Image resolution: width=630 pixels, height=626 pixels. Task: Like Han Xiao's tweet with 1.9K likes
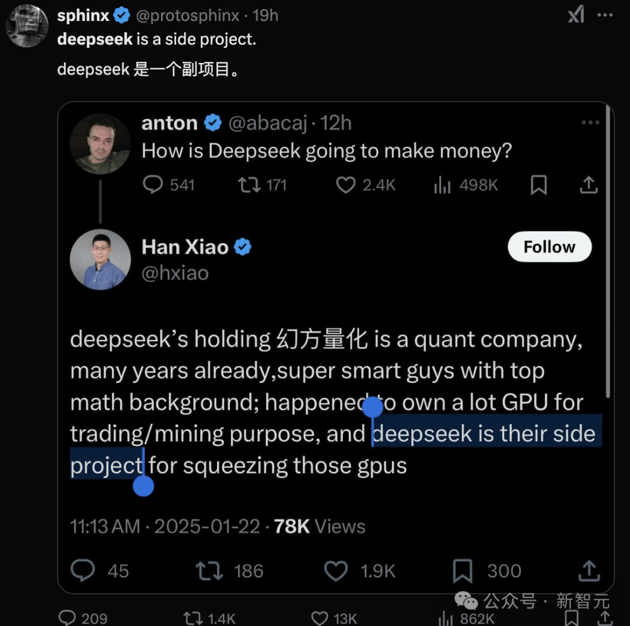click(x=336, y=571)
